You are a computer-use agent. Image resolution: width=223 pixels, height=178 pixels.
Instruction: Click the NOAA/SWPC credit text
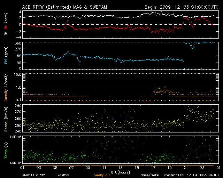(150, 175)
